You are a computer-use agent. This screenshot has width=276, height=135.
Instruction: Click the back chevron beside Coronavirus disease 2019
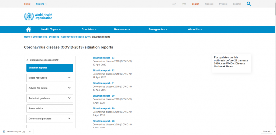pos(27,60)
